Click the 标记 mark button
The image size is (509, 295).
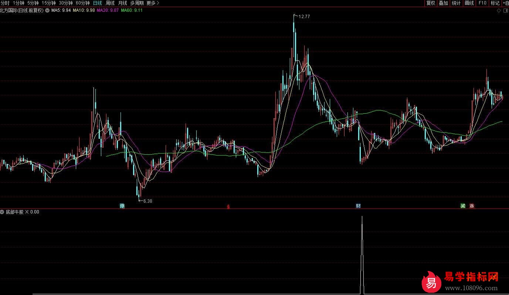[x=495, y=3]
